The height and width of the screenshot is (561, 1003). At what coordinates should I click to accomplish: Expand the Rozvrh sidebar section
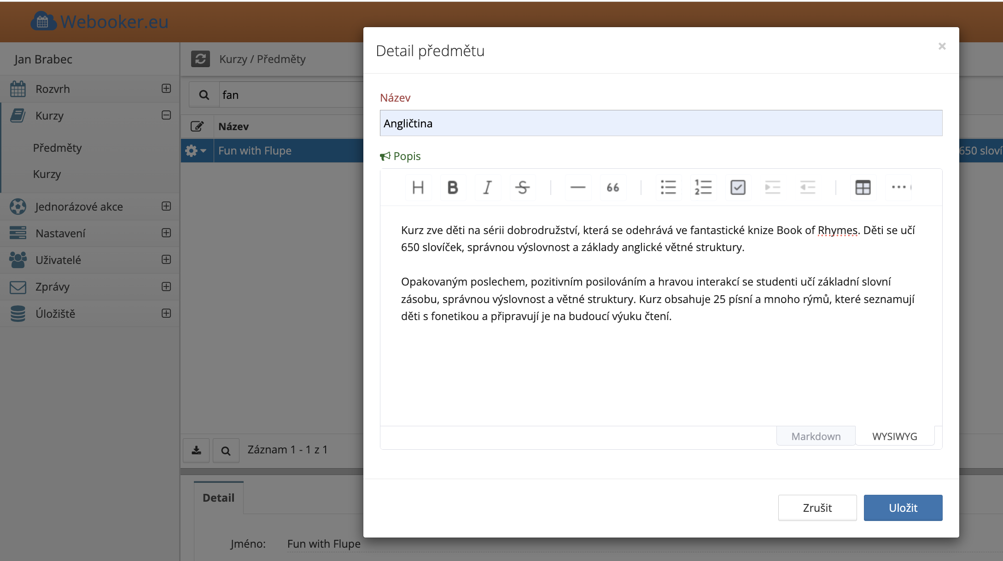click(x=166, y=88)
